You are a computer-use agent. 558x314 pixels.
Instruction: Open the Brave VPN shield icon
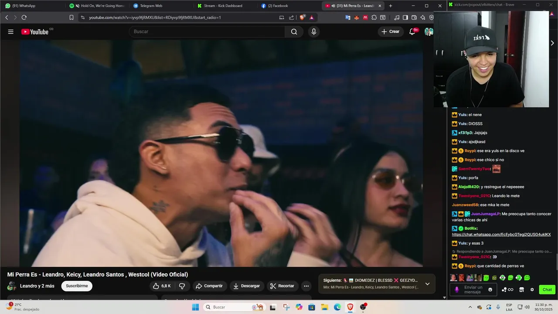431,17
